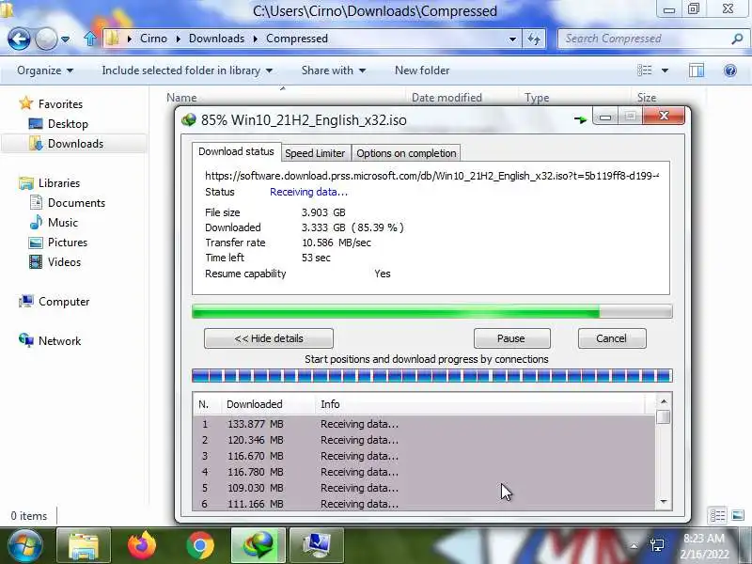
Task: Open Internet Download Manager taskbar icon
Action: coord(258,545)
